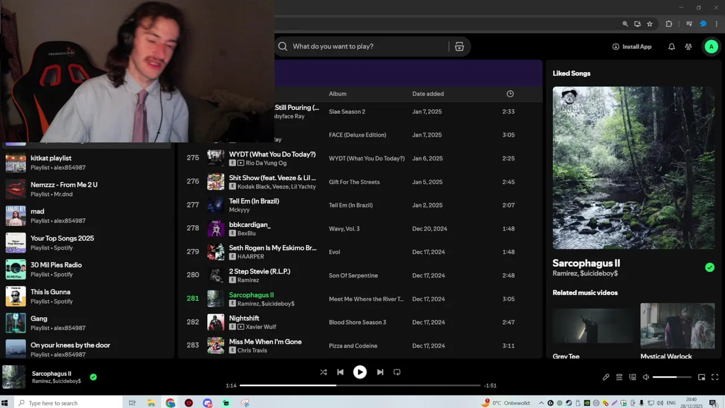The width and height of the screenshot is (725, 408).
Task: Click the now-playing cover in the player bar
Action: tap(14, 377)
